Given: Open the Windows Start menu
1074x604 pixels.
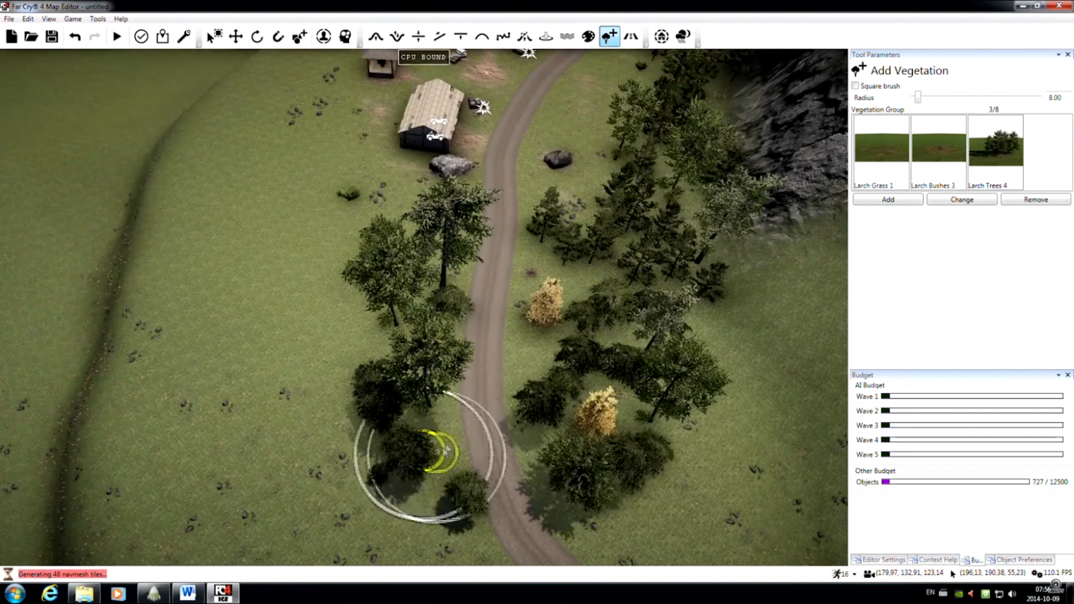Looking at the screenshot, I should click(15, 593).
